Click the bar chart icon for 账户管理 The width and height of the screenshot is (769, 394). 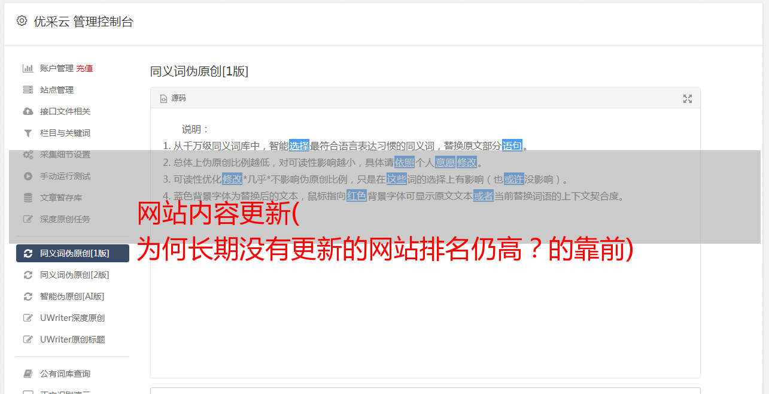[28, 68]
